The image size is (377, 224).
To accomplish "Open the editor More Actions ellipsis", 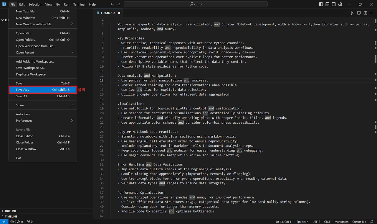I will tap(372, 13).
